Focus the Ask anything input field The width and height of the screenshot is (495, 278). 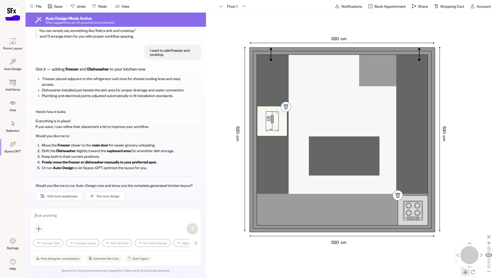(115, 215)
